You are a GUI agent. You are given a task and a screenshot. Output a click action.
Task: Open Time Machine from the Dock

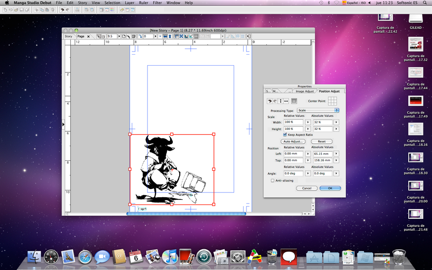point(204,257)
